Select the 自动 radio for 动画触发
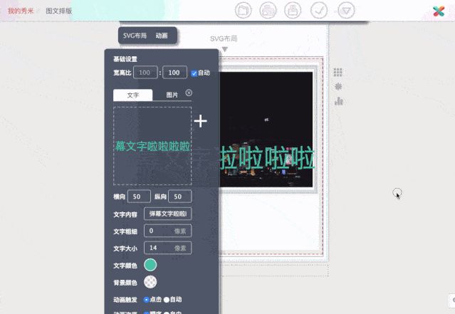The height and width of the screenshot is (314, 455). click(167, 300)
